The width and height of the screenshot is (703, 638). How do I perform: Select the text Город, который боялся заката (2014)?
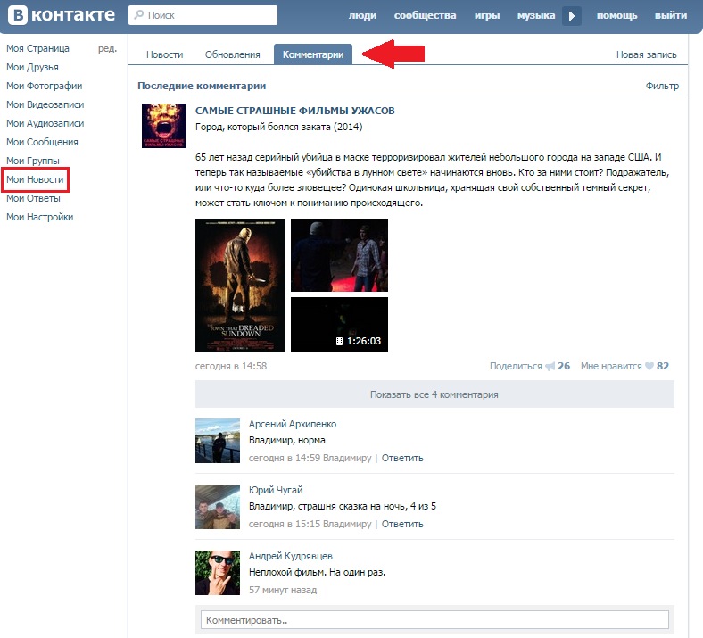click(x=278, y=127)
